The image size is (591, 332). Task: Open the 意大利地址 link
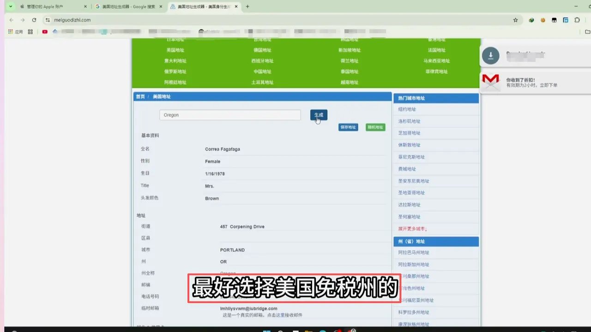[175, 61]
